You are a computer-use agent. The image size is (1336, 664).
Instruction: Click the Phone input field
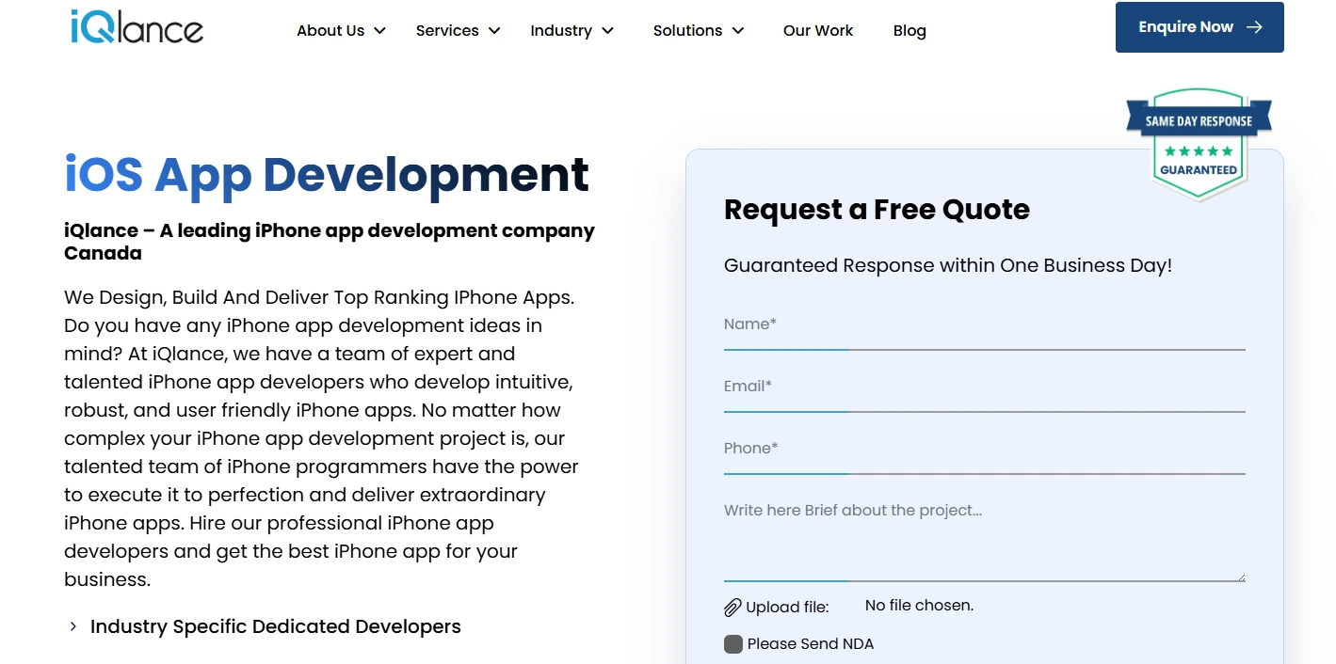pos(985,450)
